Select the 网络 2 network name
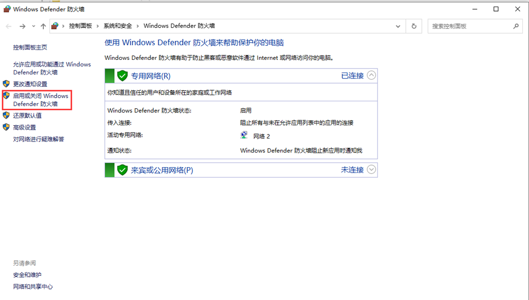Screen dimensions: 529x300 (x=261, y=136)
